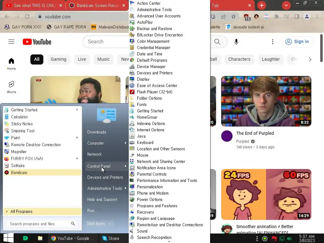The height and width of the screenshot is (243, 324).
Task: Select the Music category chip
Action: 103,59
